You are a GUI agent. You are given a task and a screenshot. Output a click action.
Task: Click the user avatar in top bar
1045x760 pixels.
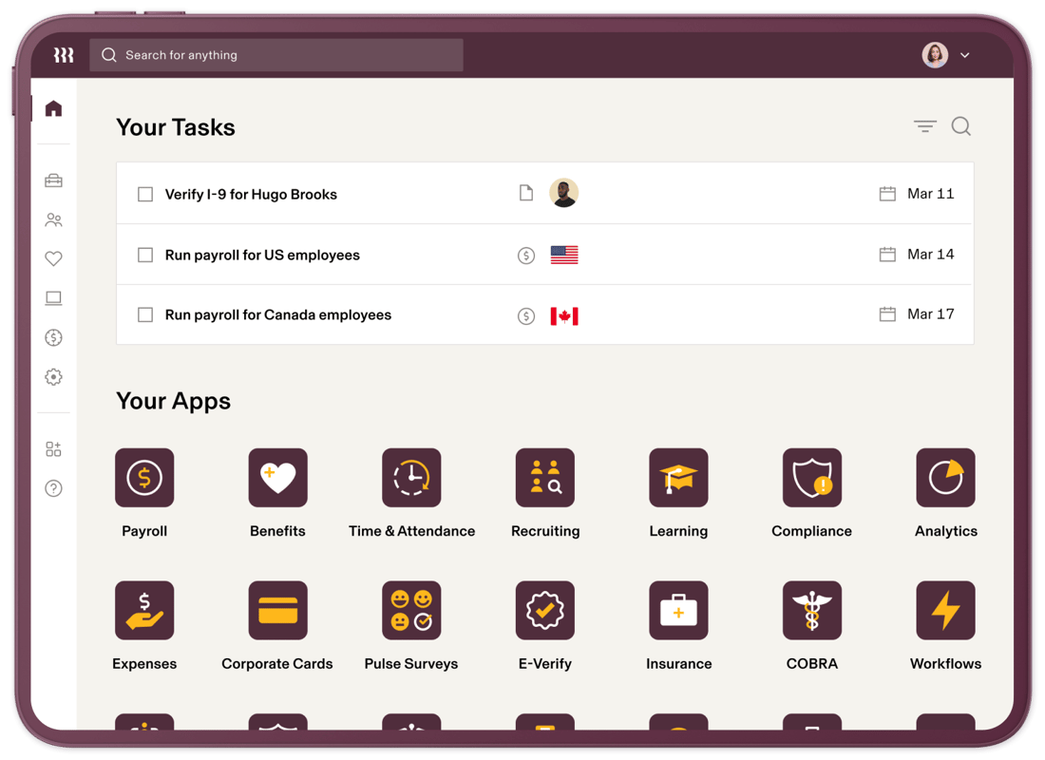tap(935, 55)
